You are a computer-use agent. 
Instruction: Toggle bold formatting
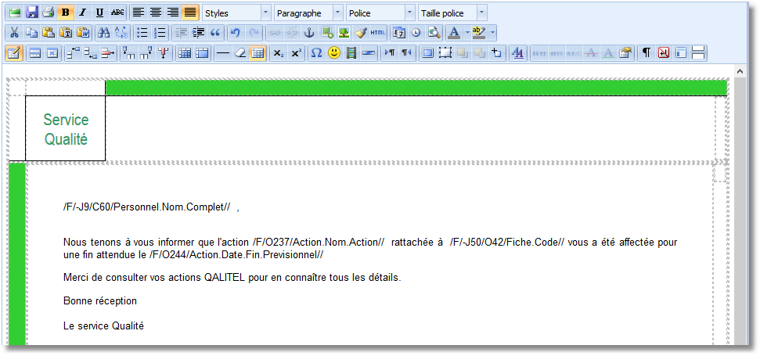[x=66, y=13]
